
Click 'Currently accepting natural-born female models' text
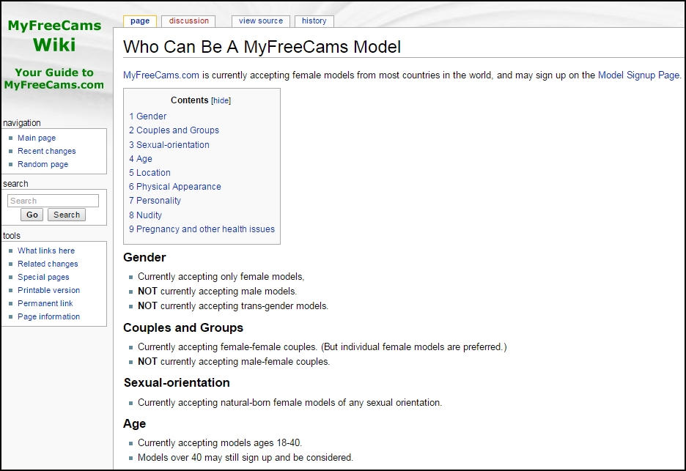coord(289,402)
